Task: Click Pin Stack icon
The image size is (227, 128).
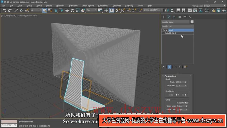Action: point(163,67)
